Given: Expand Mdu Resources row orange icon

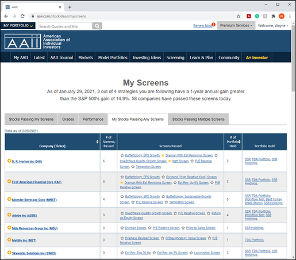Looking at the screenshot, I should pos(9,228).
